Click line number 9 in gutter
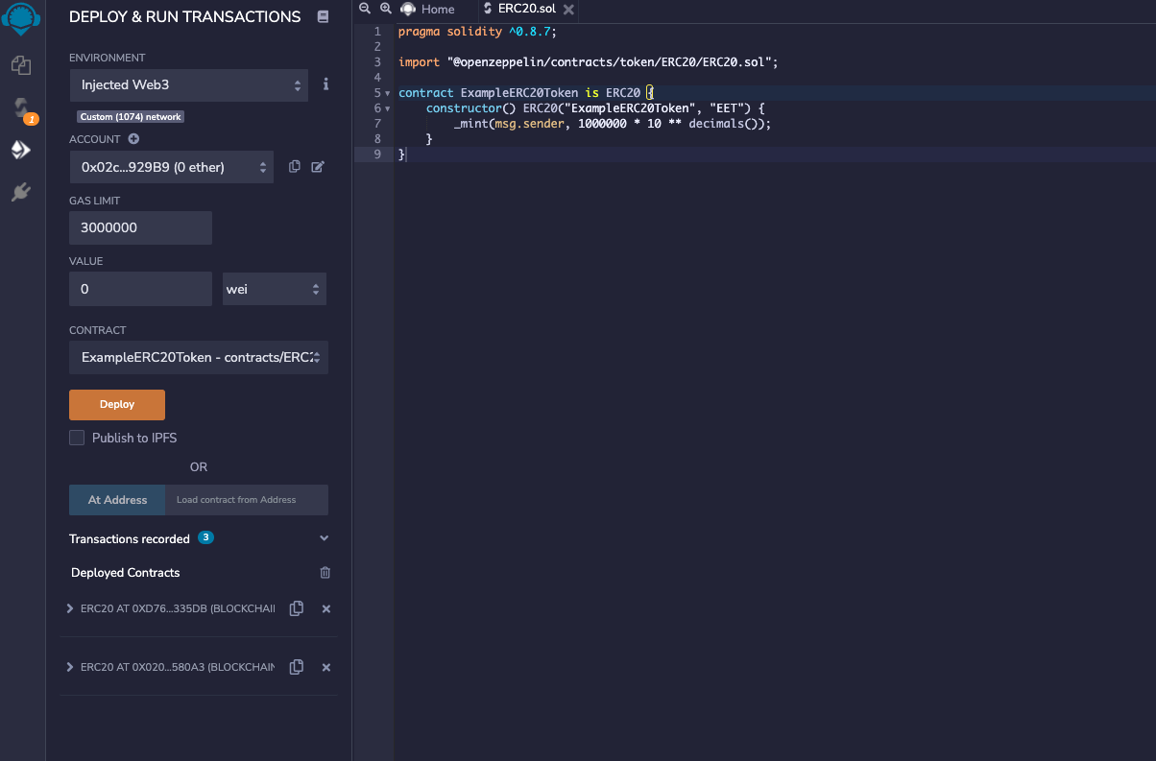This screenshot has height=761, width=1156. click(x=377, y=155)
